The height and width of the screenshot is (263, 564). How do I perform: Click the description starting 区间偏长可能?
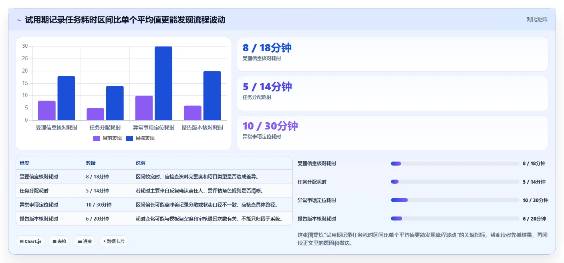[207, 205]
